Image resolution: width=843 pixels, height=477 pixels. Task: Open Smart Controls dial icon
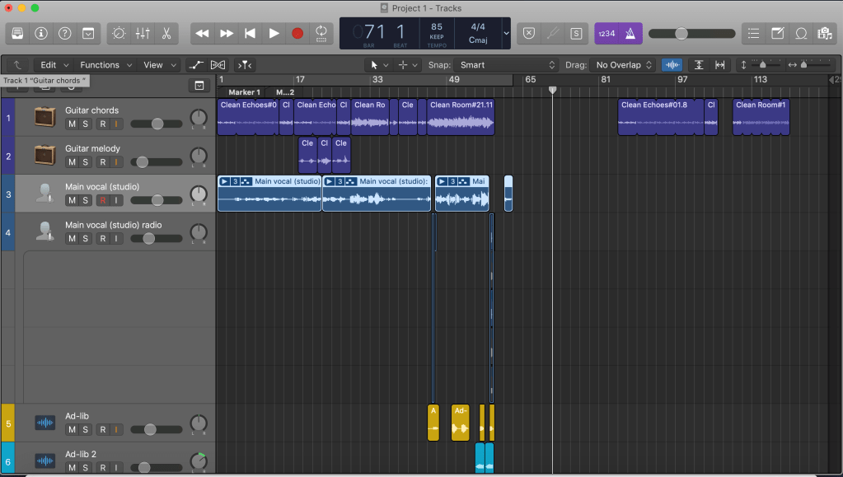pos(119,33)
